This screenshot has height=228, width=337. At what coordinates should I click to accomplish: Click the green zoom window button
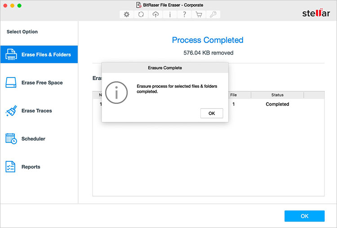click(x=19, y=5)
